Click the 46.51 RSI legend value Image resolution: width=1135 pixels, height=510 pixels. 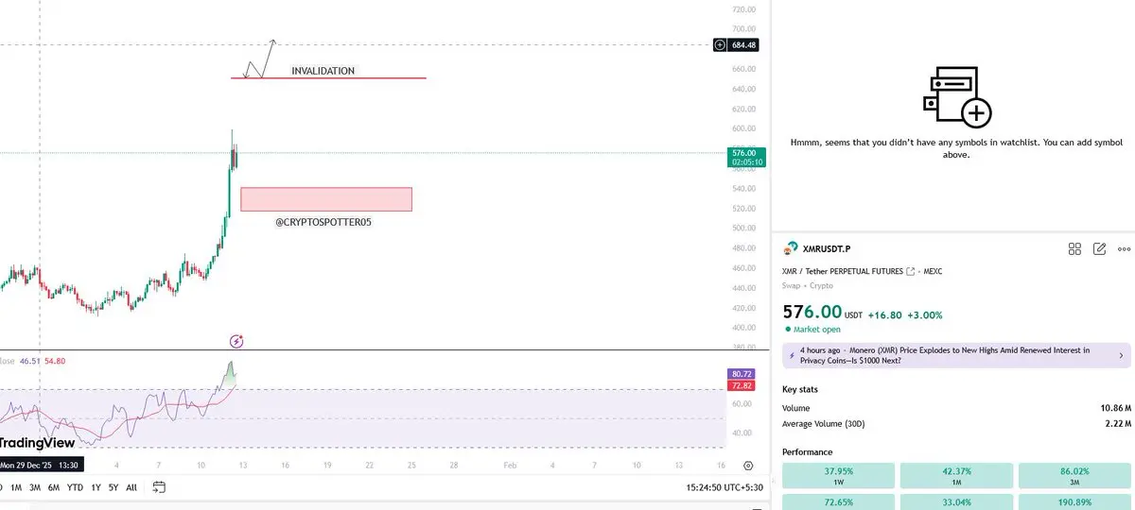(x=30, y=361)
